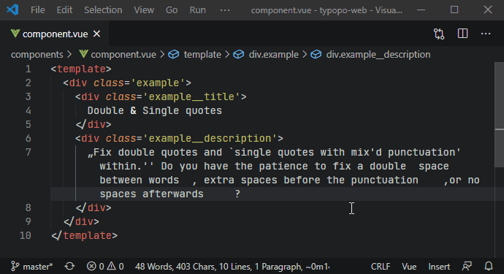Open the Selection menu

103,10
